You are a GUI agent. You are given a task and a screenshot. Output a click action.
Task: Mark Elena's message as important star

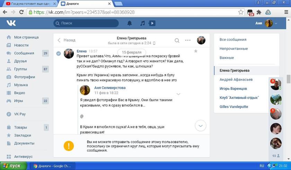tap(196, 51)
